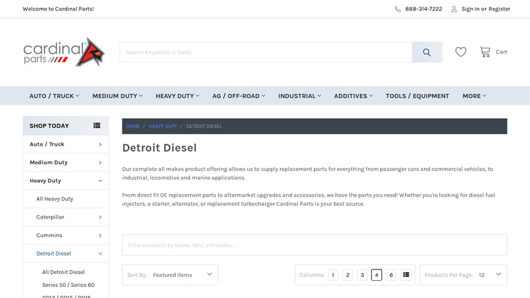Image resolution: width=530 pixels, height=298 pixels.
Task: Click the Shop Today list icon
Action: click(97, 125)
